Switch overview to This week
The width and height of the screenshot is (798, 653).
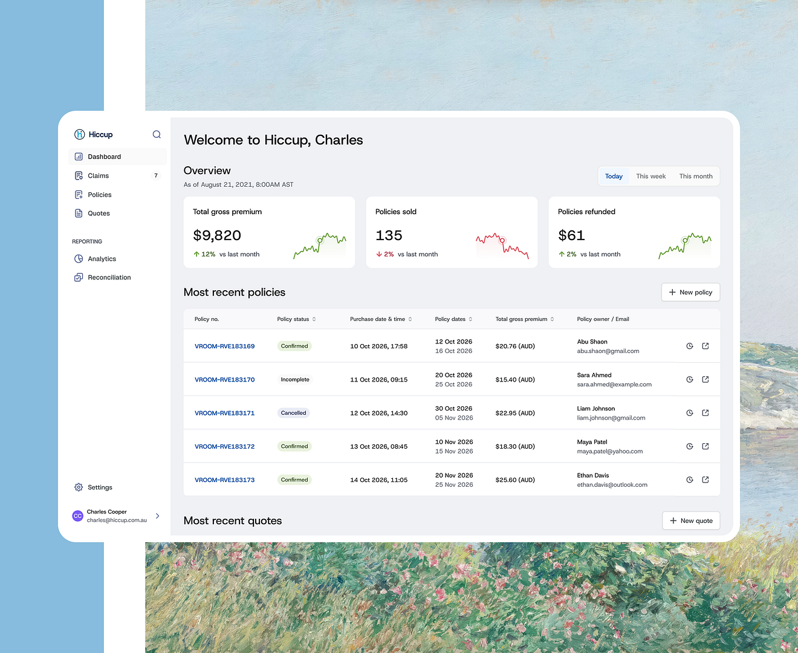pyautogui.click(x=650, y=176)
